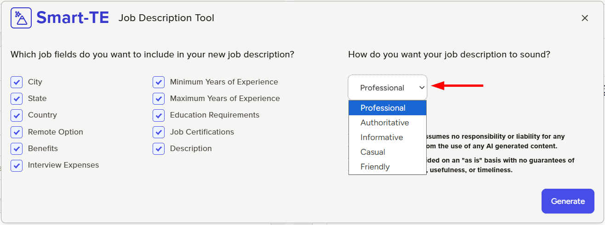Select Professional from the tone list

383,108
